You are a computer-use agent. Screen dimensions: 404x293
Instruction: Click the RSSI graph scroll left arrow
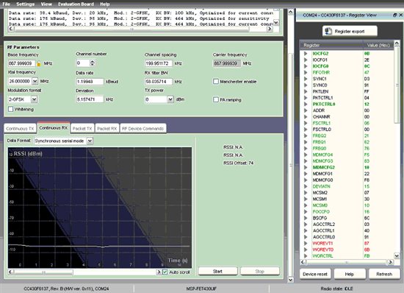click(x=10, y=272)
